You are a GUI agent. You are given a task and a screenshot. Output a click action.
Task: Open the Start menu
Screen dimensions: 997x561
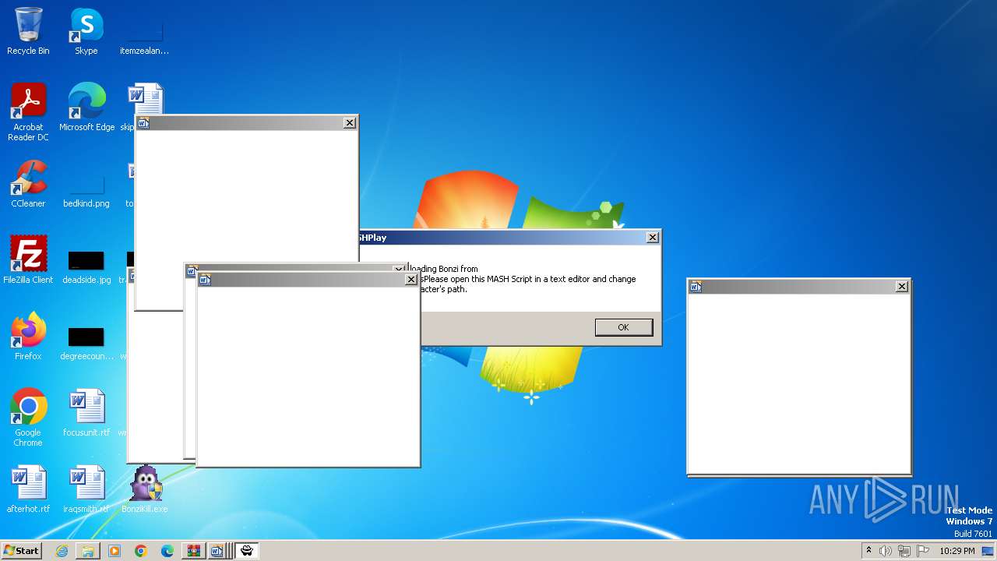(x=21, y=551)
